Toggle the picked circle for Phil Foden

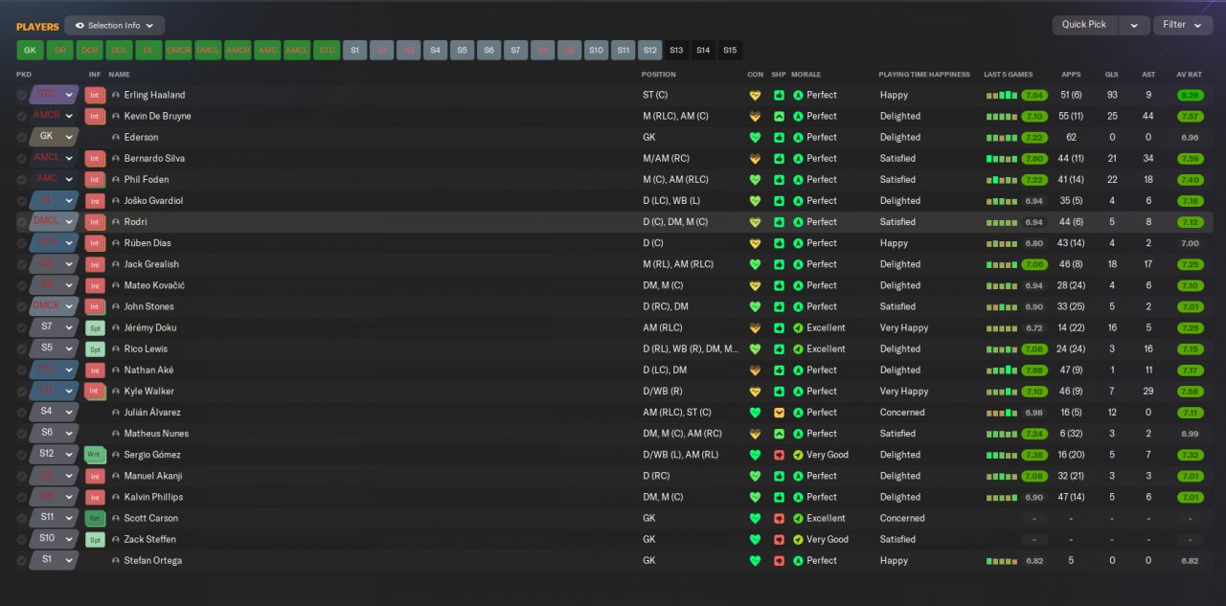[x=21, y=179]
